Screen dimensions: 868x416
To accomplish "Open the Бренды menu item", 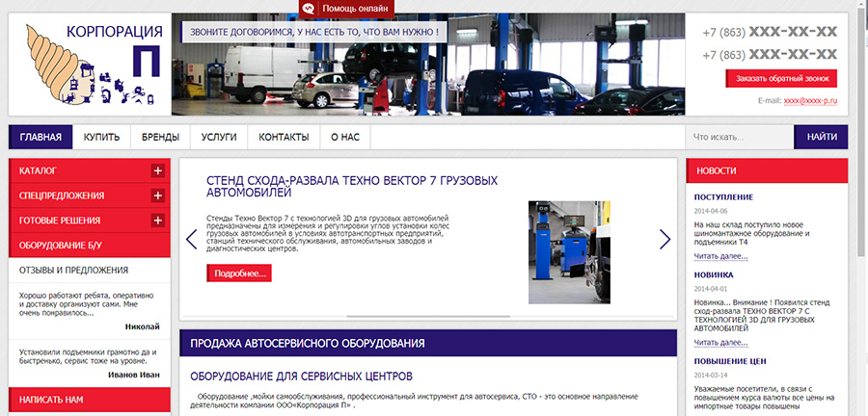I will coord(160,137).
